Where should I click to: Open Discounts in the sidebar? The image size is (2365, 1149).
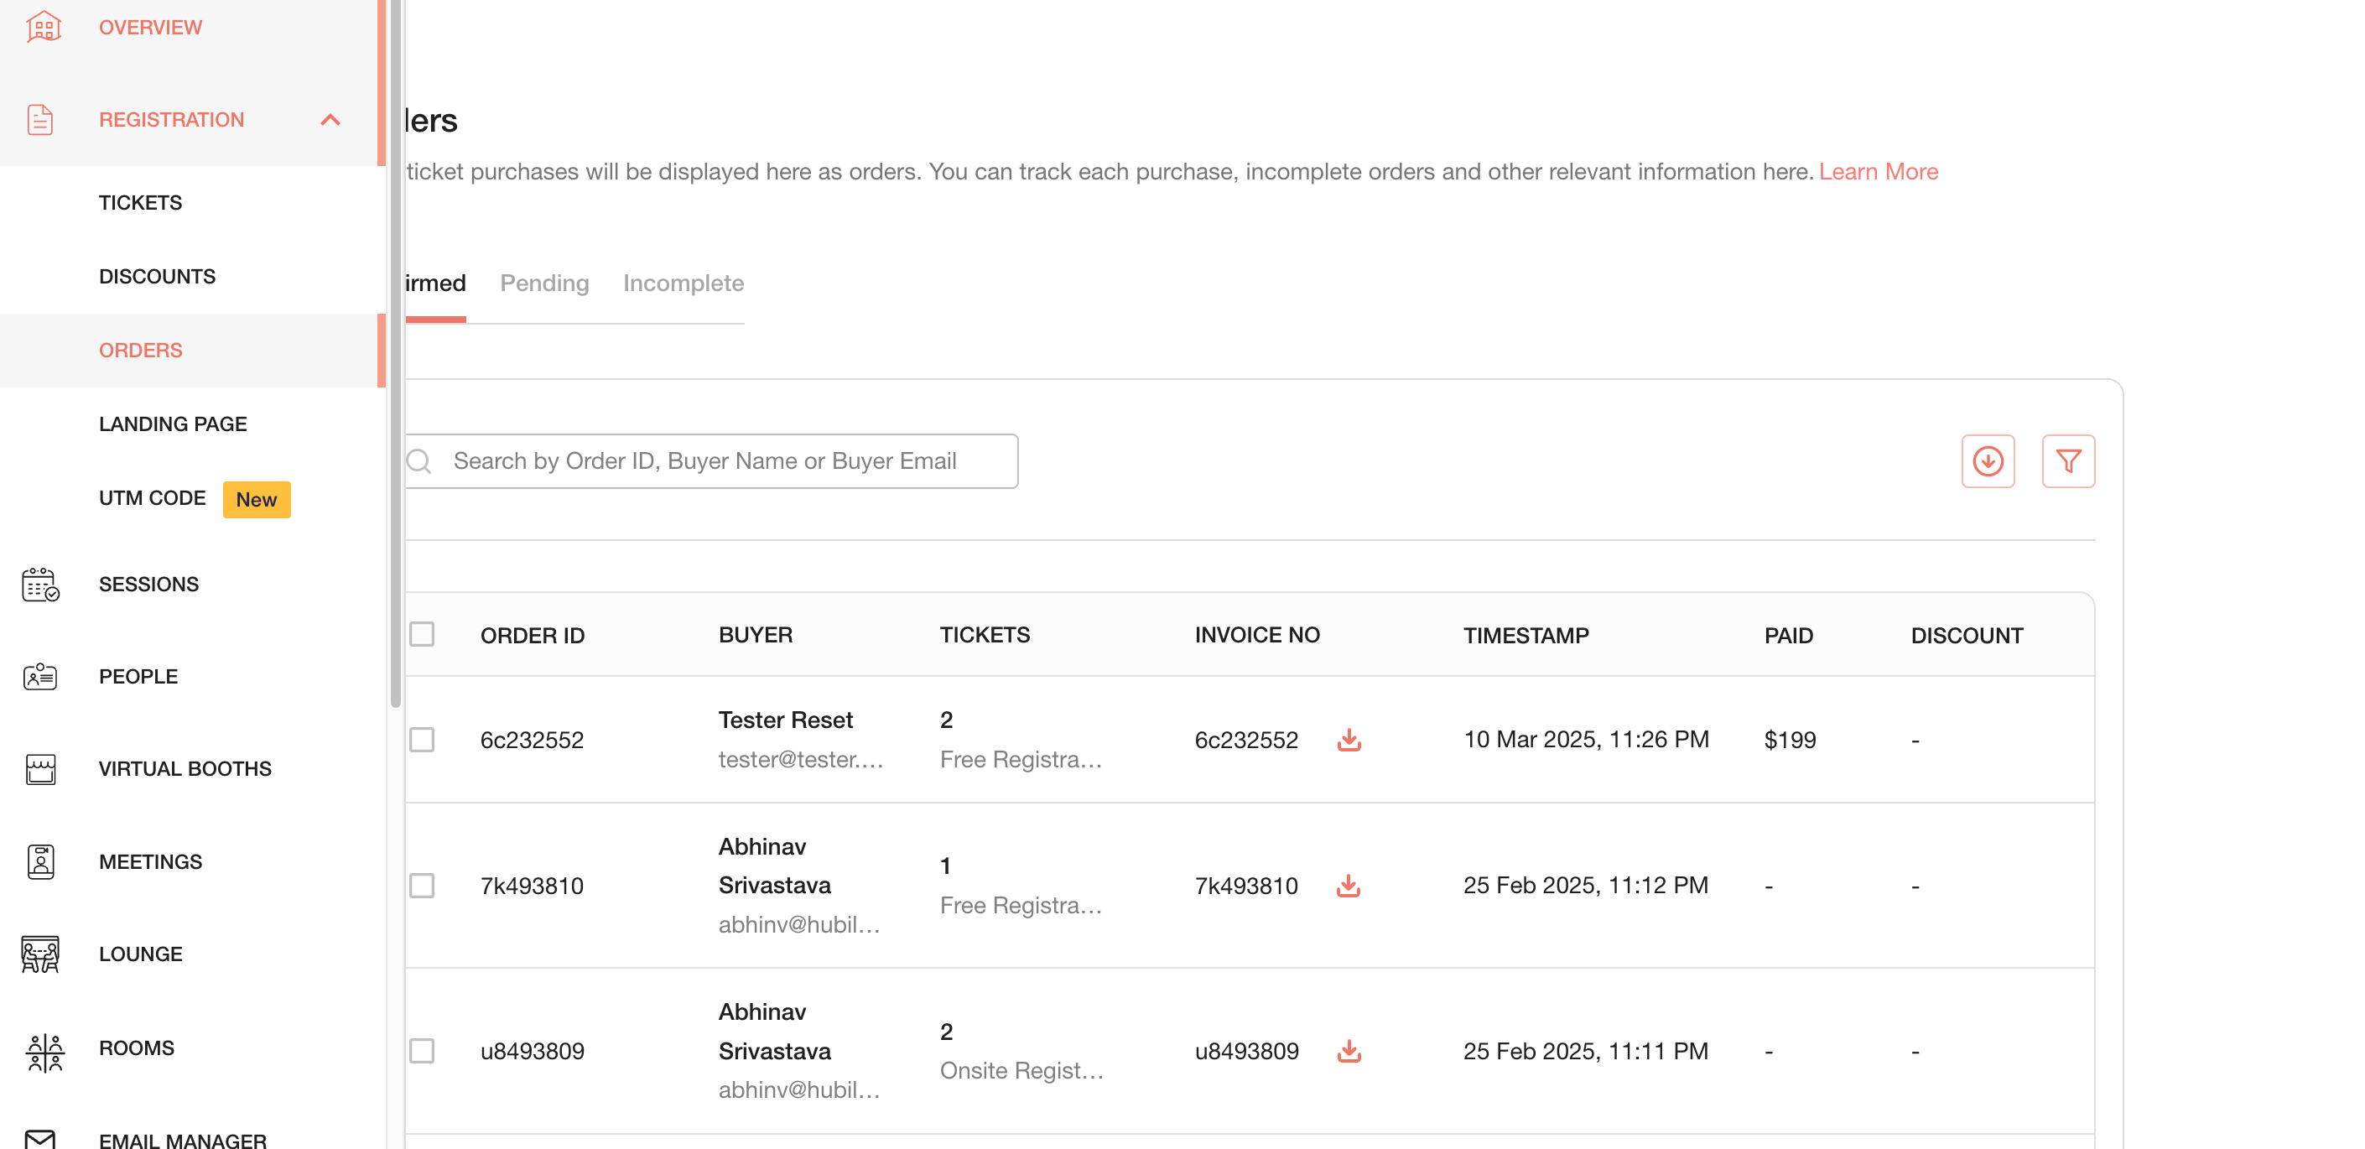157,277
